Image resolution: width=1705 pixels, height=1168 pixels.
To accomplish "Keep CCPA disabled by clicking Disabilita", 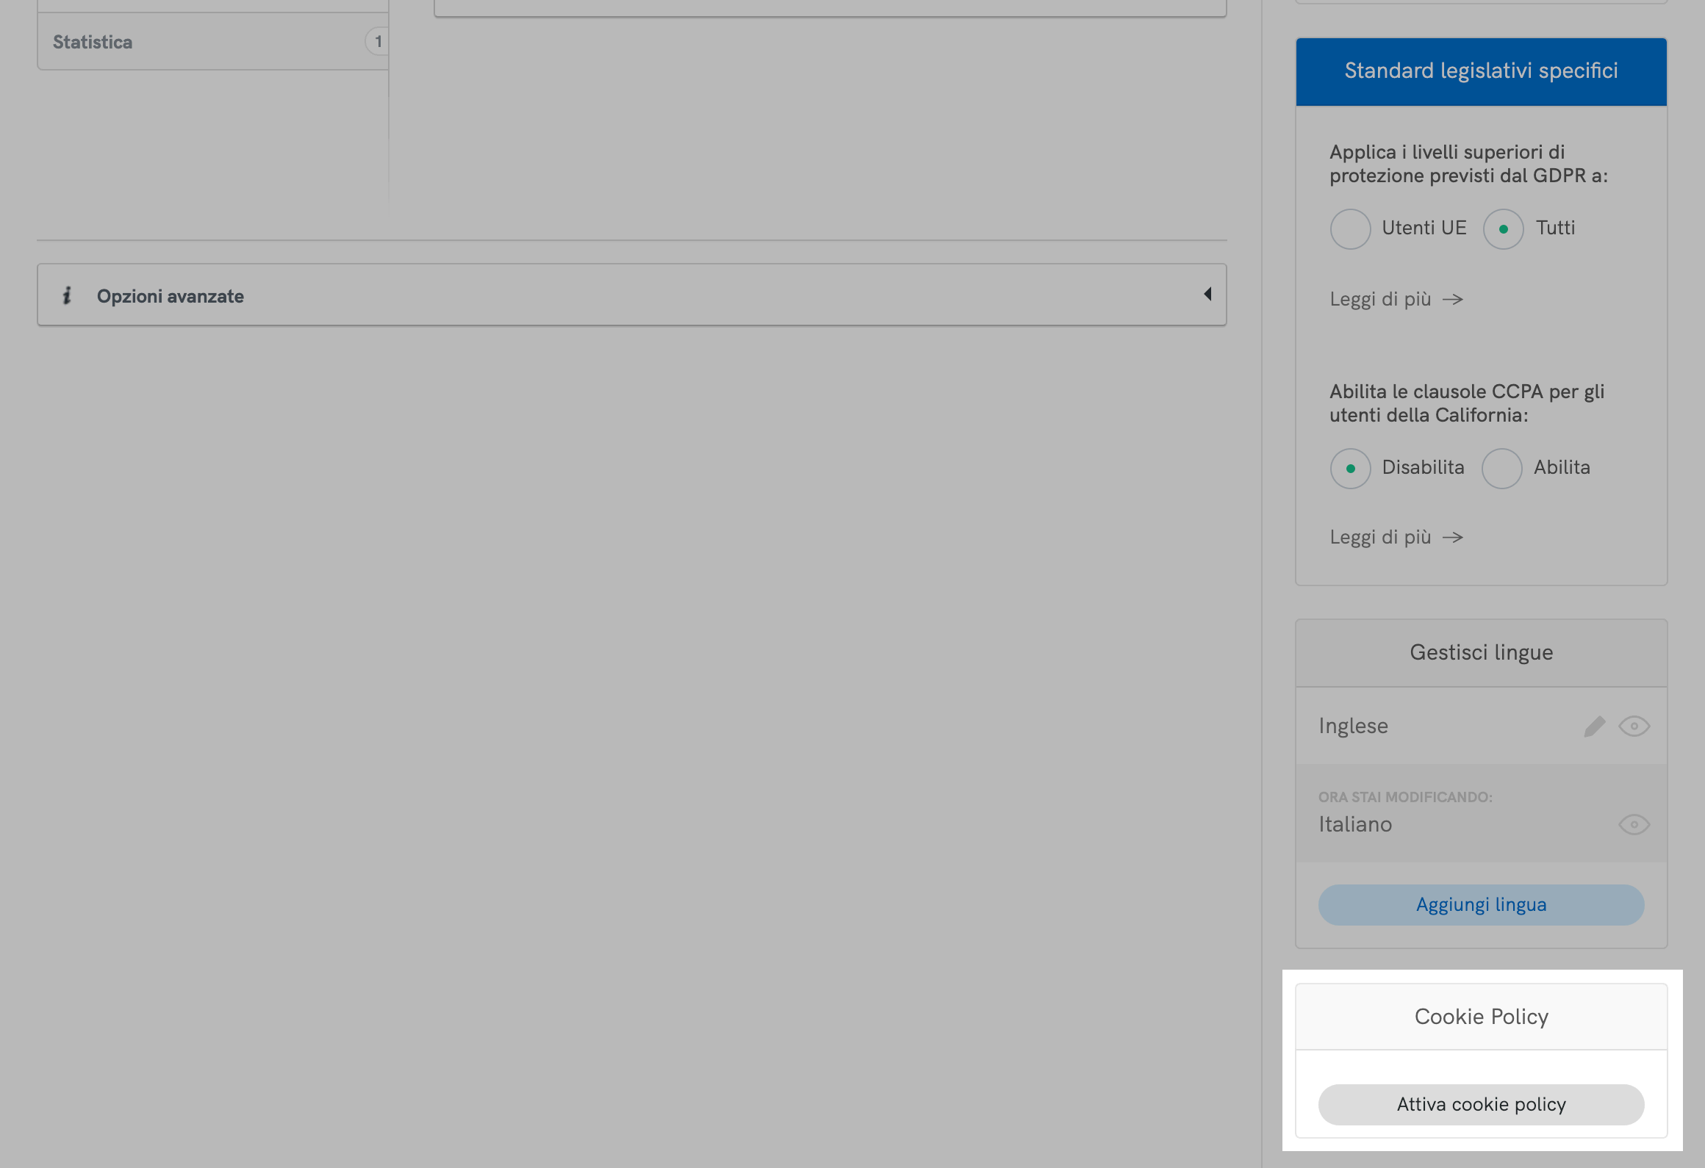I will (1350, 468).
